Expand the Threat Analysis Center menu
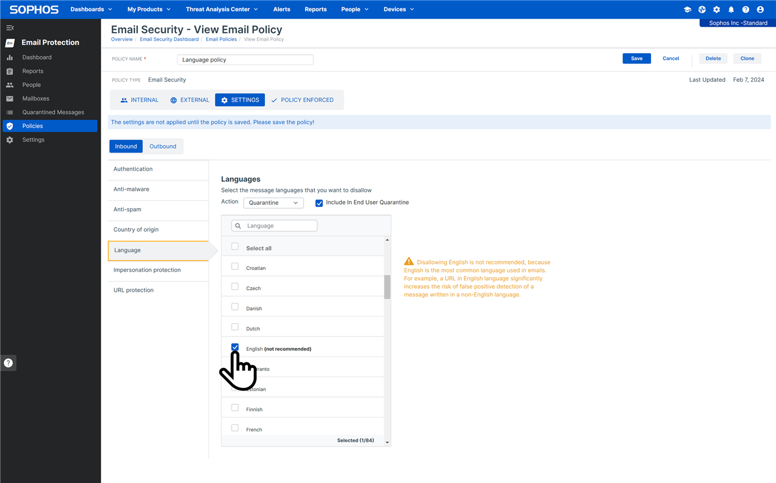 pyautogui.click(x=222, y=9)
